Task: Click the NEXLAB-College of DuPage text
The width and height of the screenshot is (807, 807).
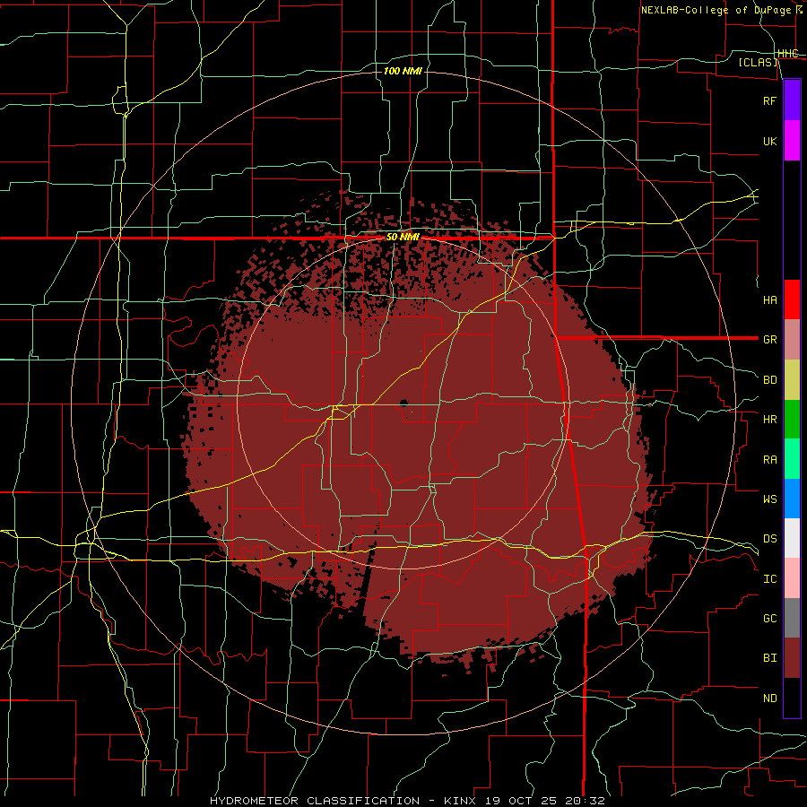Action: (x=716, y=10)
